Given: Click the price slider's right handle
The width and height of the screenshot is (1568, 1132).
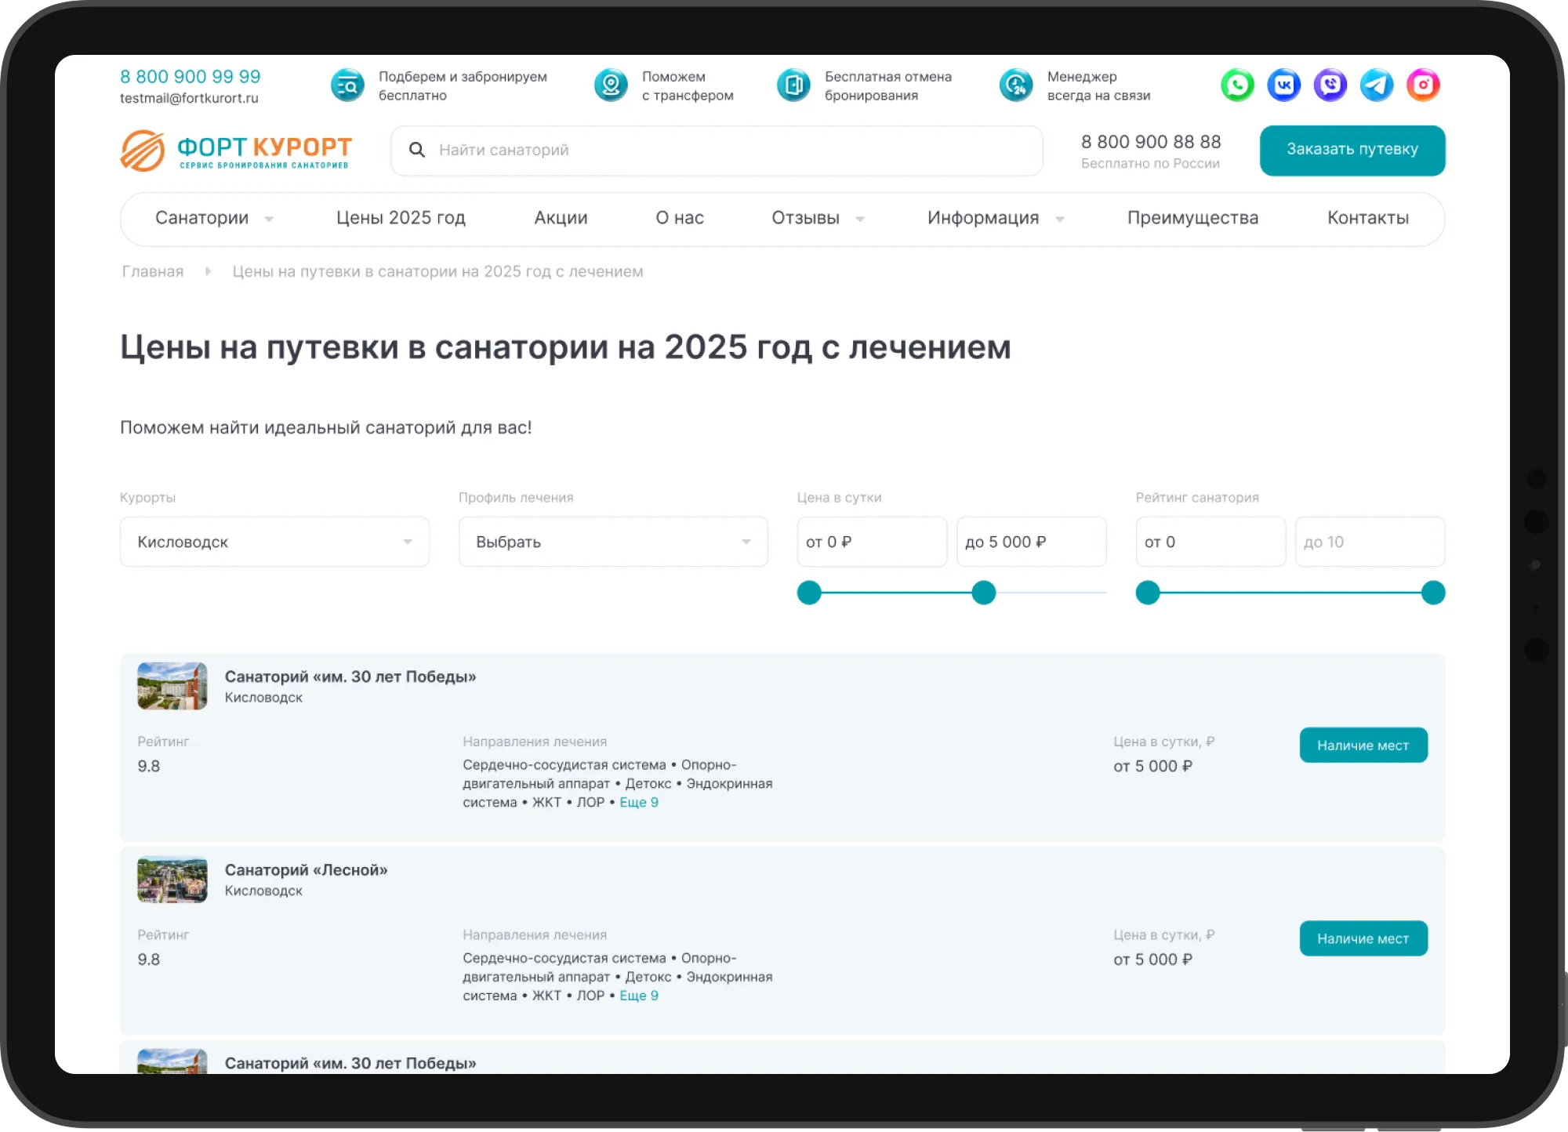Looking at the screenshot, I should pyautogui.click(x=983, y=593).
